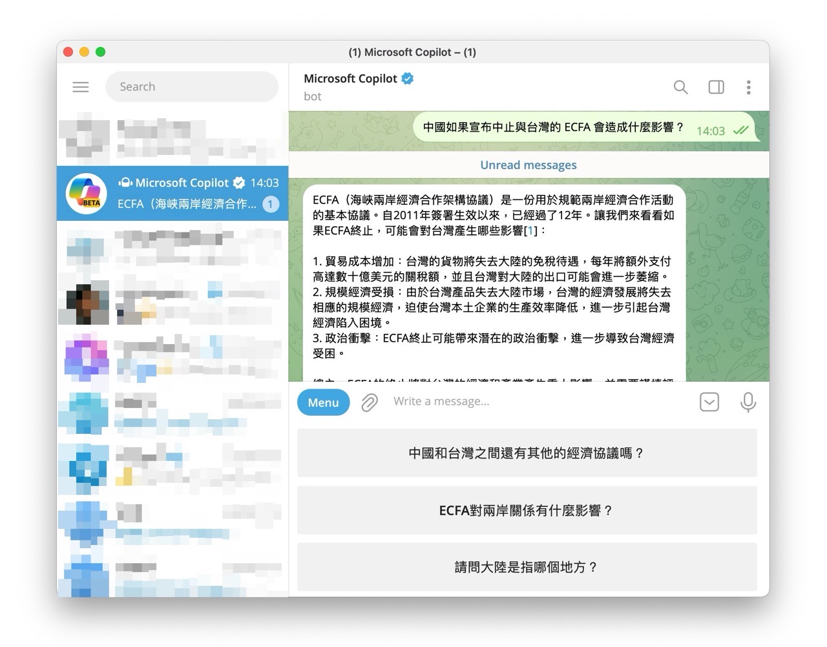This screenshot has height=647, width=827.
Task: Search within the Copilot chat
Action: 680,87
